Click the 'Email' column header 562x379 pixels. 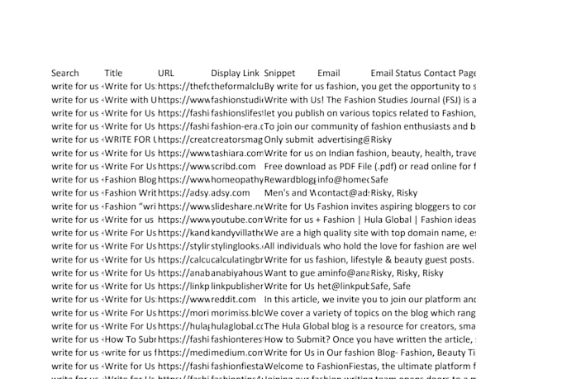(329, 73)
